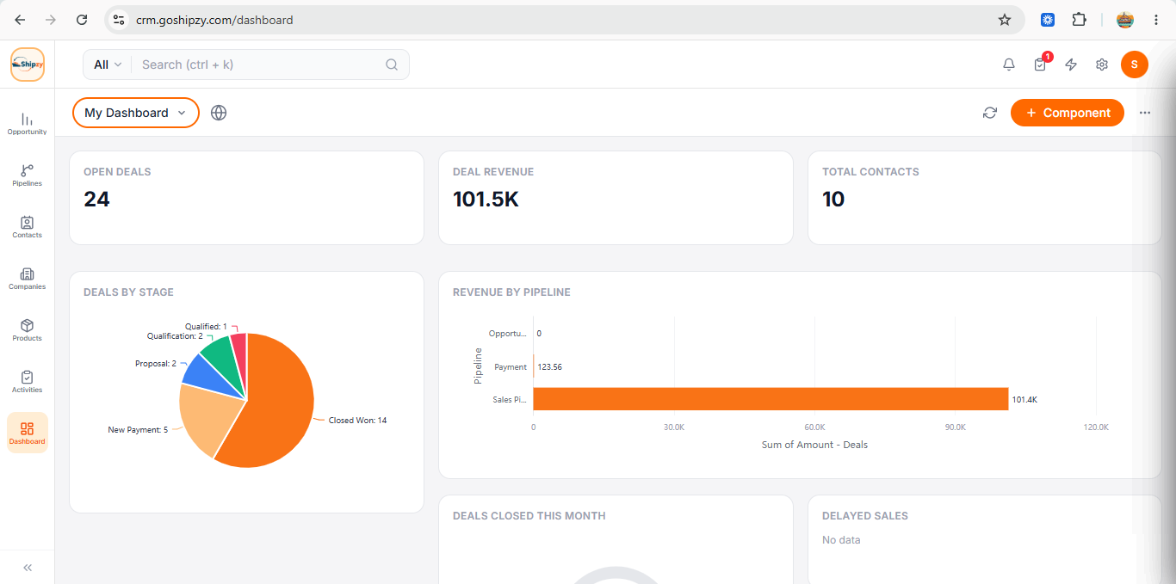This screenshot has width=1176, height=584.
Task: Open the browser Extensions puzzle icon
Action: point(1079,20)
